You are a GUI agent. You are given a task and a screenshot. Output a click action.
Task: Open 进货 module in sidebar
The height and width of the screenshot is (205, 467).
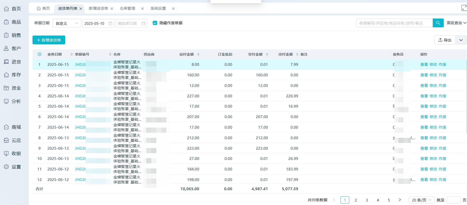[12, 62]
